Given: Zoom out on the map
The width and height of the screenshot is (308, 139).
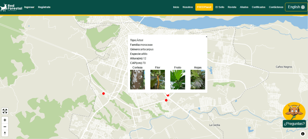Looking at the screenshot, I should 5,127.
